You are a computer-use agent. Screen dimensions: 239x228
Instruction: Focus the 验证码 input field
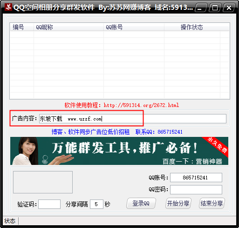pyautogui.click(x=49, y=204)
